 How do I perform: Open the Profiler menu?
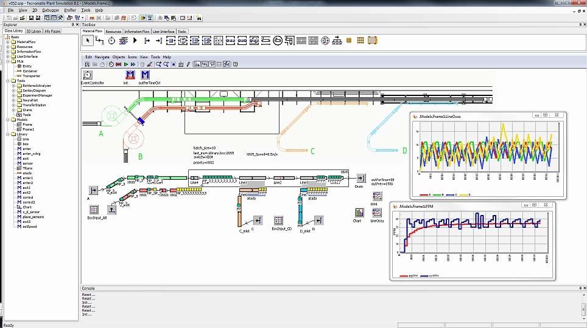[x=70, y=10]
